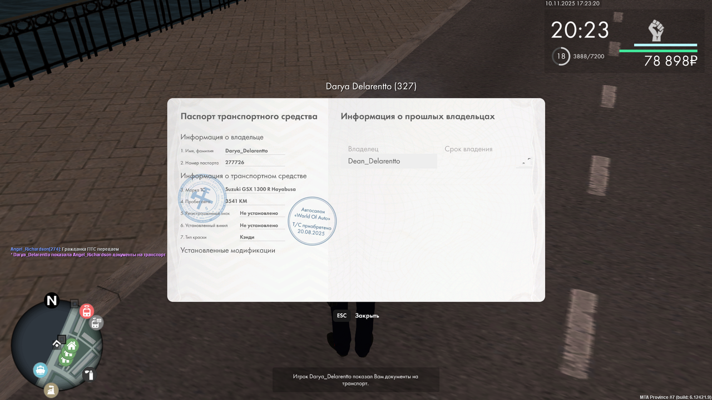Click the 2. Номер паспорта field label
The image size is (712, 400).
[x=199, y=163]
